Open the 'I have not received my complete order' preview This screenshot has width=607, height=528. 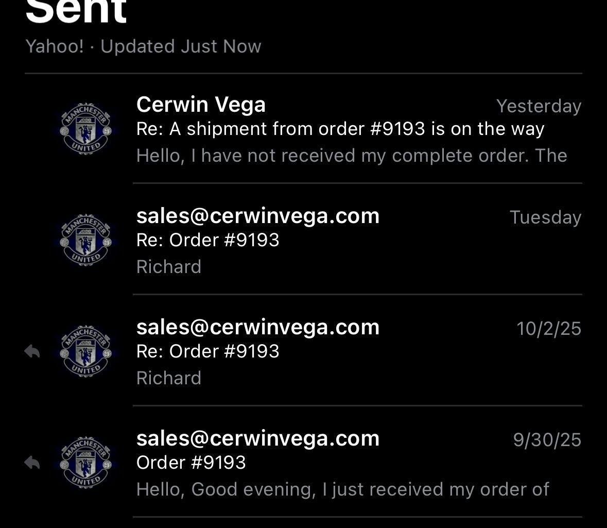(352, 156)
